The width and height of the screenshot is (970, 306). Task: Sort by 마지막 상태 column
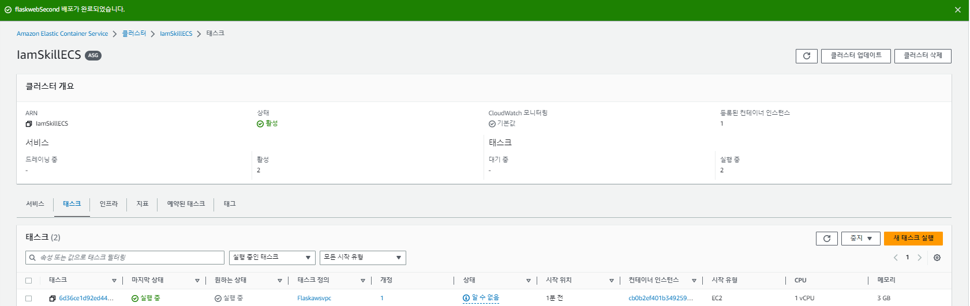(197, 281)
